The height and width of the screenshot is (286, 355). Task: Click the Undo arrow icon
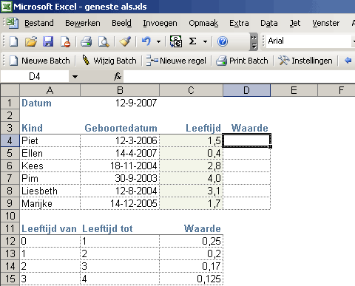coord(146,41)
